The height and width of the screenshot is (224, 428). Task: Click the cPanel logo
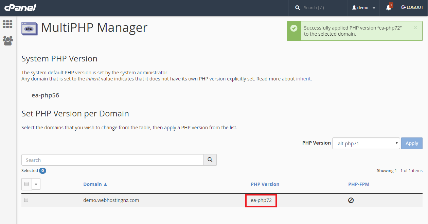click(20, 8)
